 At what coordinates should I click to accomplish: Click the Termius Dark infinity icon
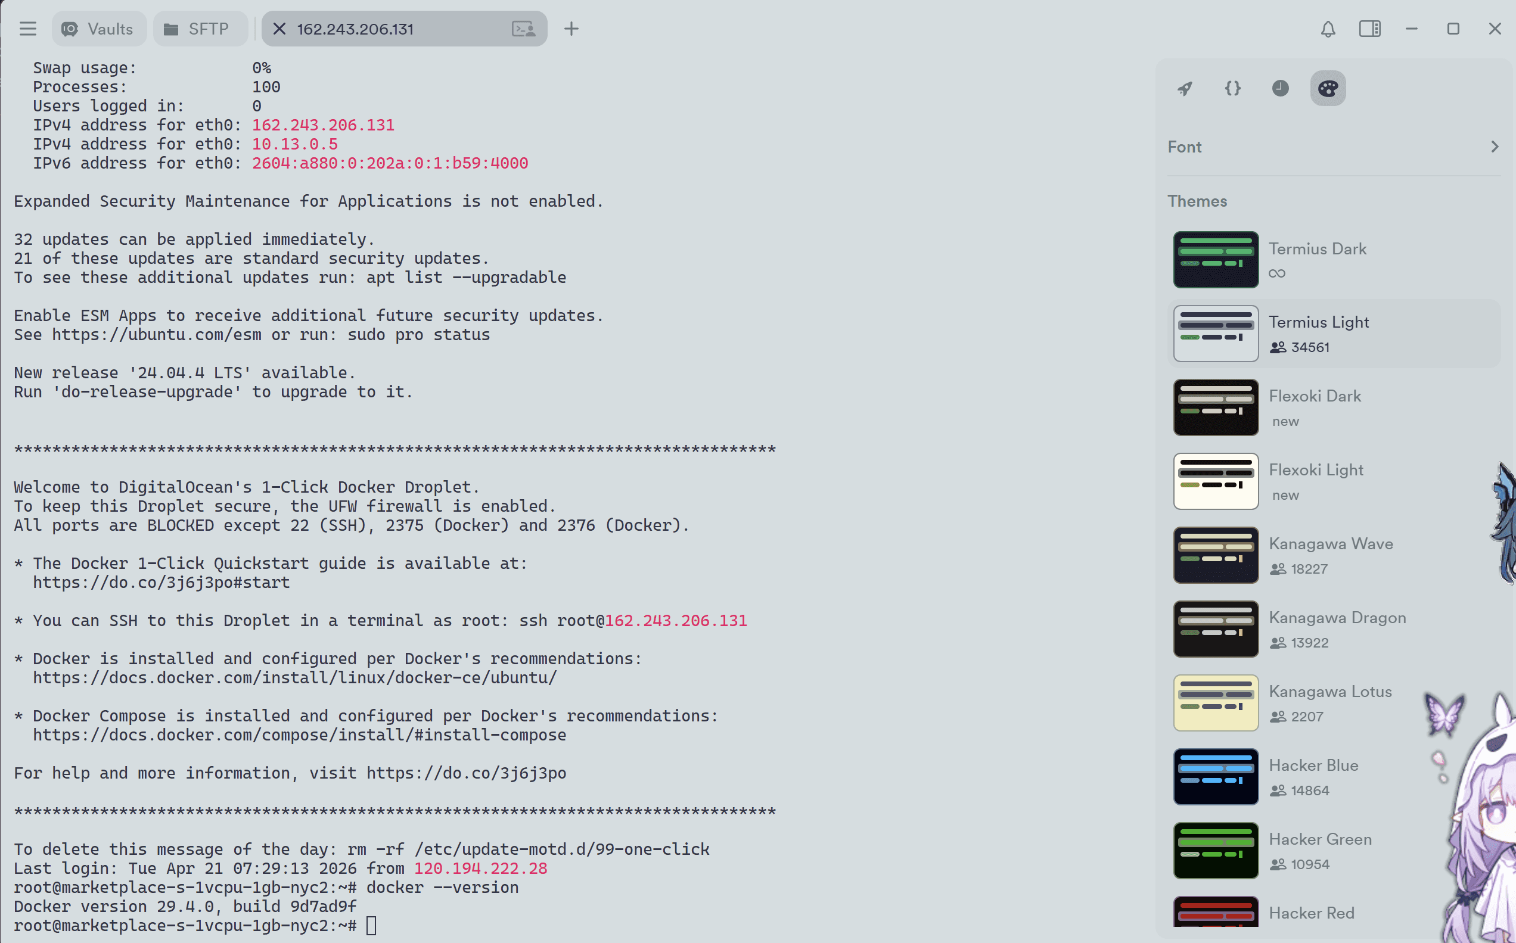[1276, 273]
